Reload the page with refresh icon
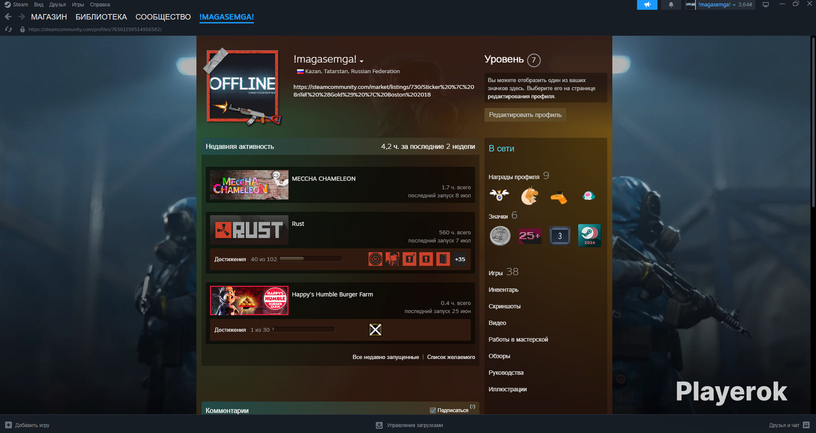This screenshot has height=433, width=816. click(x=8, y=29)
